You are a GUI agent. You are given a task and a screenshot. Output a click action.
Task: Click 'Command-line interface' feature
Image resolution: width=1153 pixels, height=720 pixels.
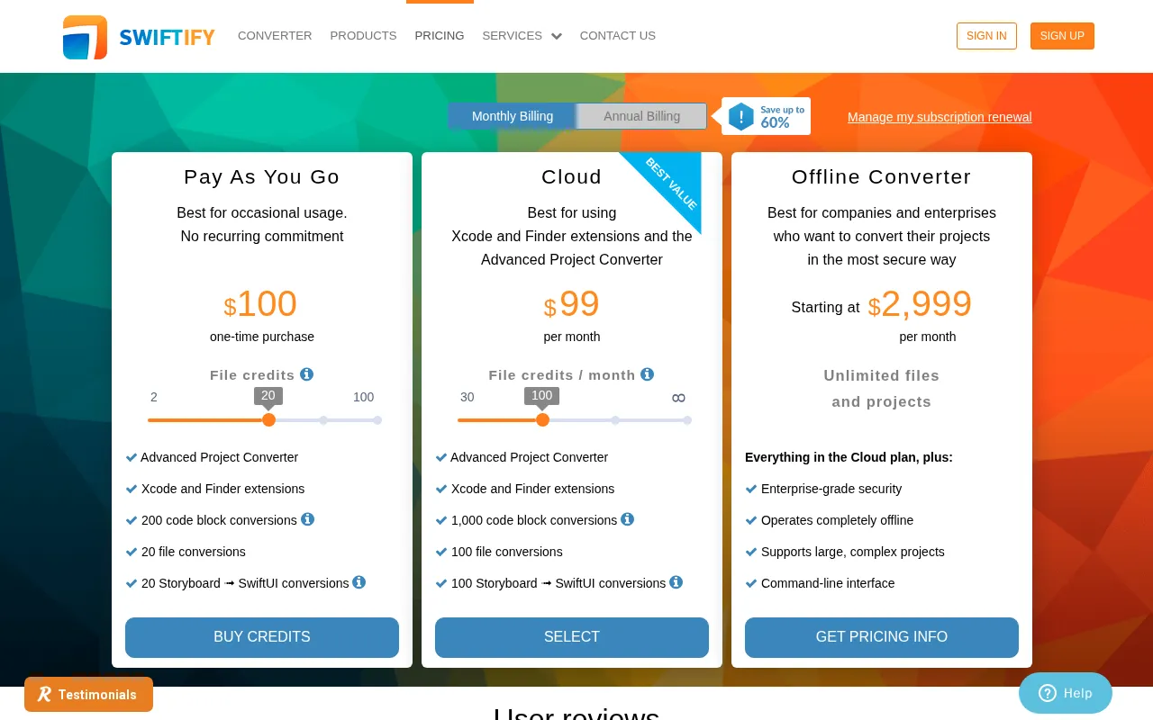(x=828, y=583)
